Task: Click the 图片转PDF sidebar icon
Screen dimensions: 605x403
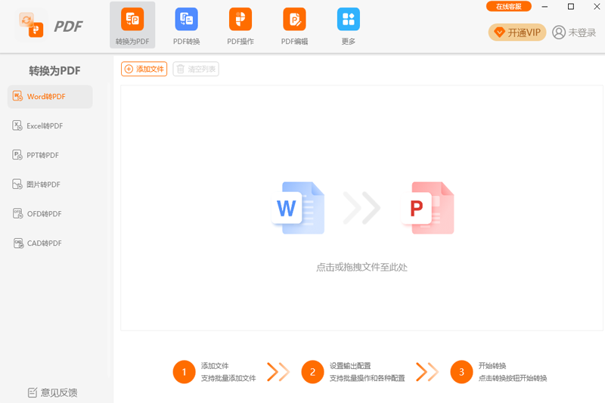Action: pos(18,184)
